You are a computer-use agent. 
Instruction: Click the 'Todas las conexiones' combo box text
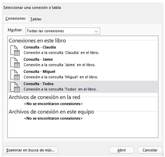pos(46,31)
